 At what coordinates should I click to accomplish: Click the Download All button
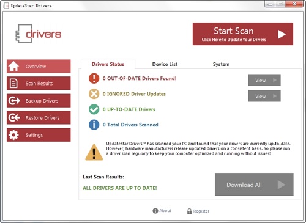254,185
